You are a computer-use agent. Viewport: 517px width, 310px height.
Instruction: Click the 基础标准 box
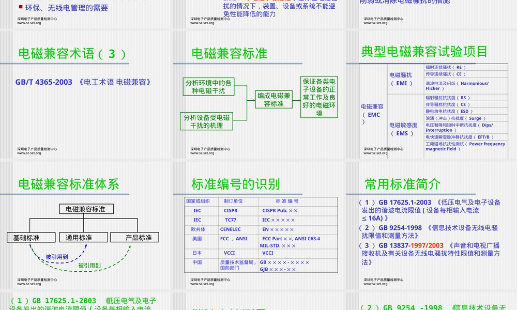tap(32, 238)
